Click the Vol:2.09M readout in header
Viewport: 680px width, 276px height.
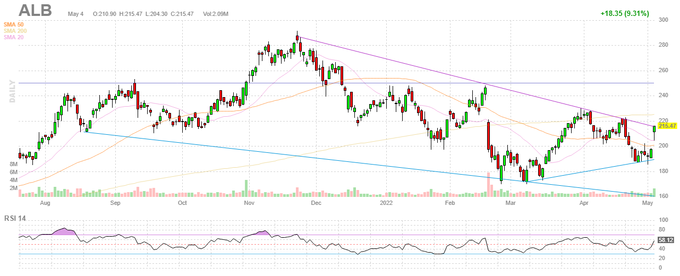point(216,13)
